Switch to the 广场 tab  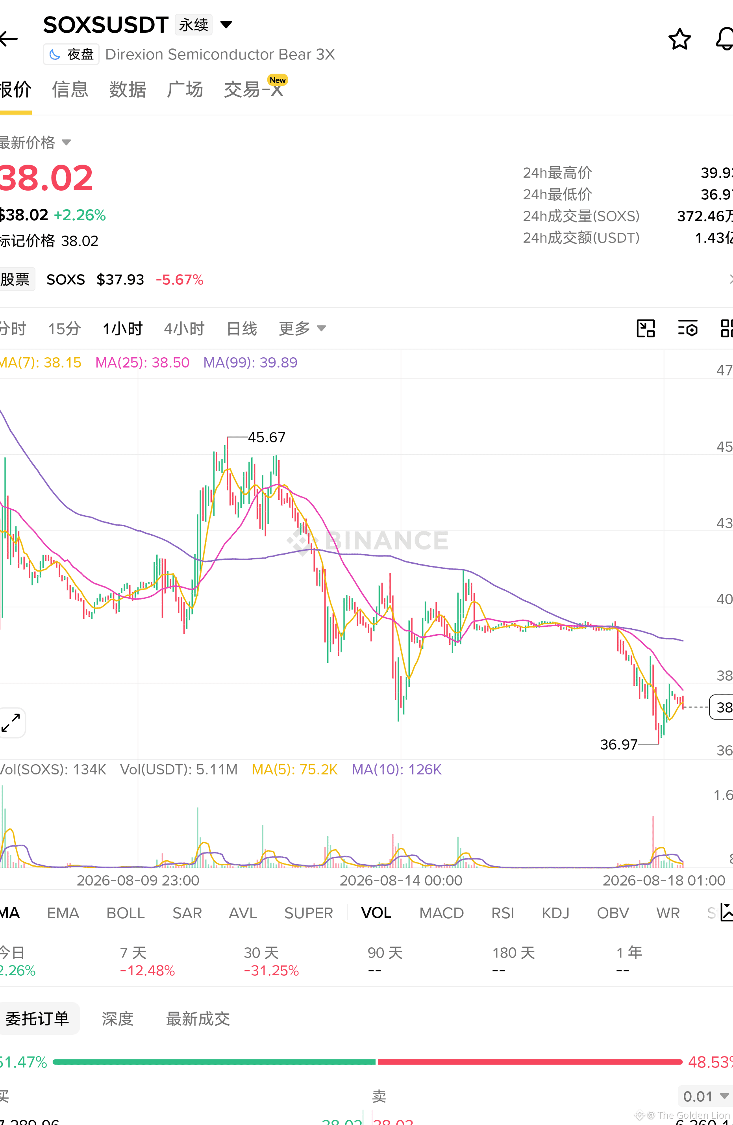pyautogui.click(x=185, y=89)
